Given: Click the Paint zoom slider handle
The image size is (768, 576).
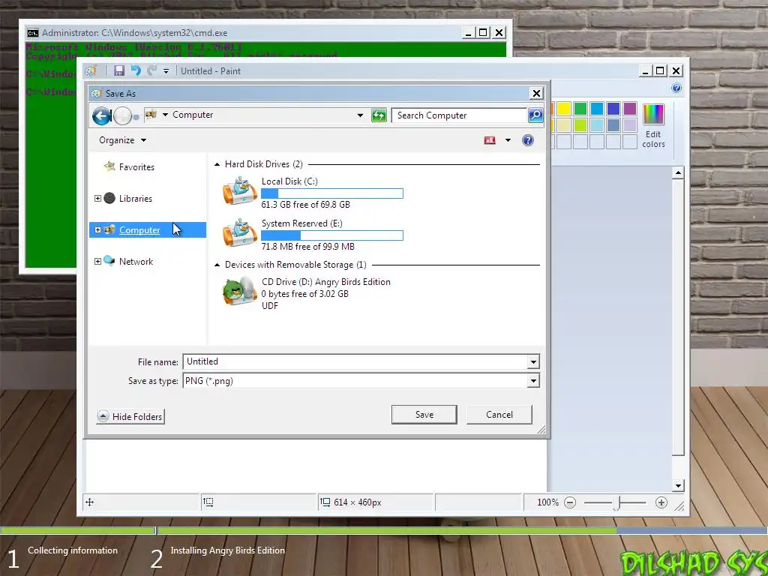Looking at the screenshot, I should tap(616, 503).
